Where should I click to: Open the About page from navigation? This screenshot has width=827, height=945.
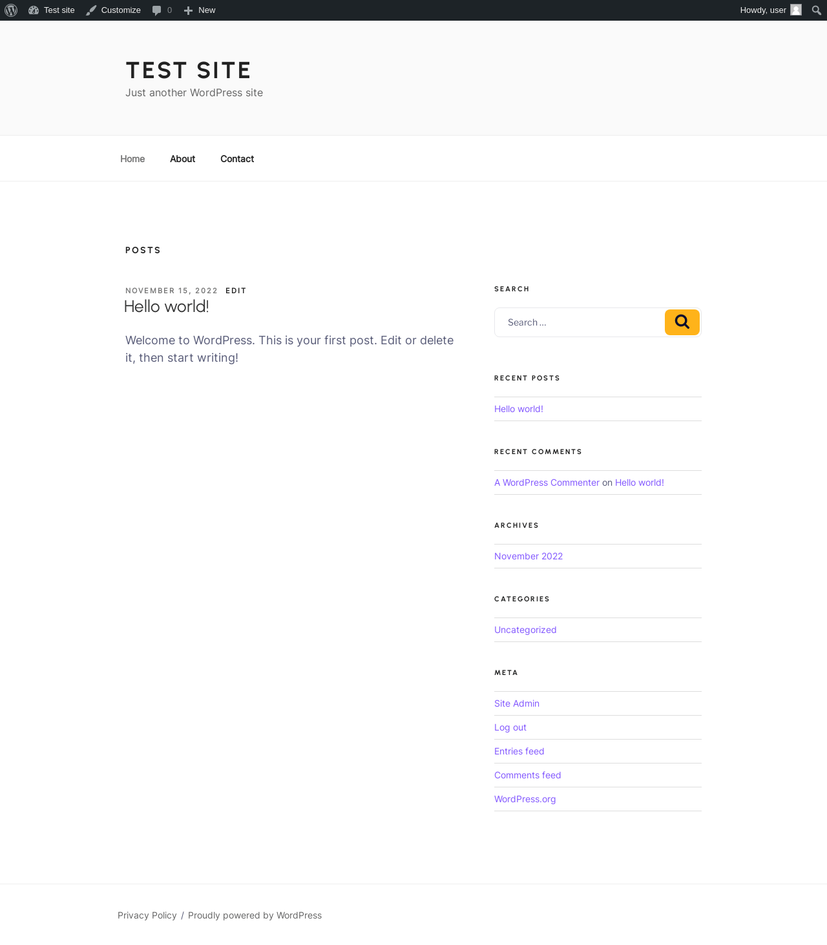pos(182,159)
